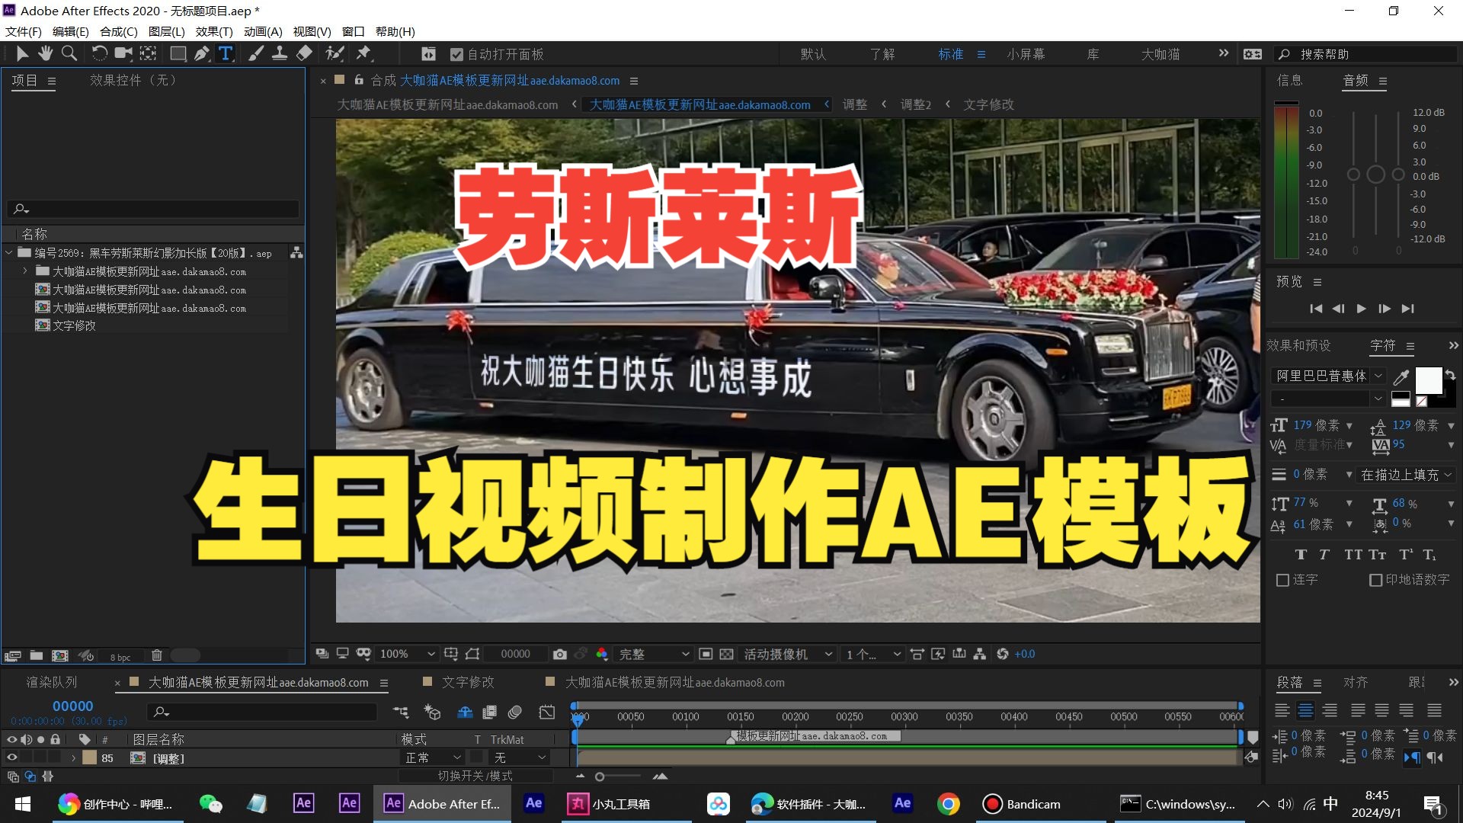Viewport: 1463px width, 823px height.
Task: Open stroke option dropdown 在描边上填充
Action: [1406, 475]
